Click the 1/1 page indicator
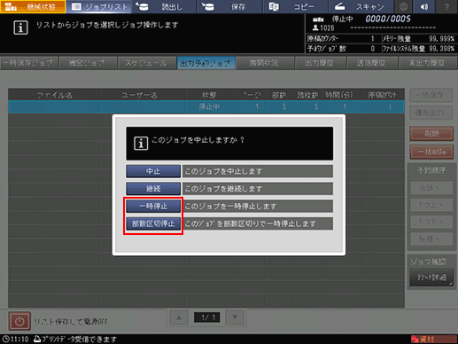The width and height of the screenshot is (458, 344). click(x=207, y=317)
